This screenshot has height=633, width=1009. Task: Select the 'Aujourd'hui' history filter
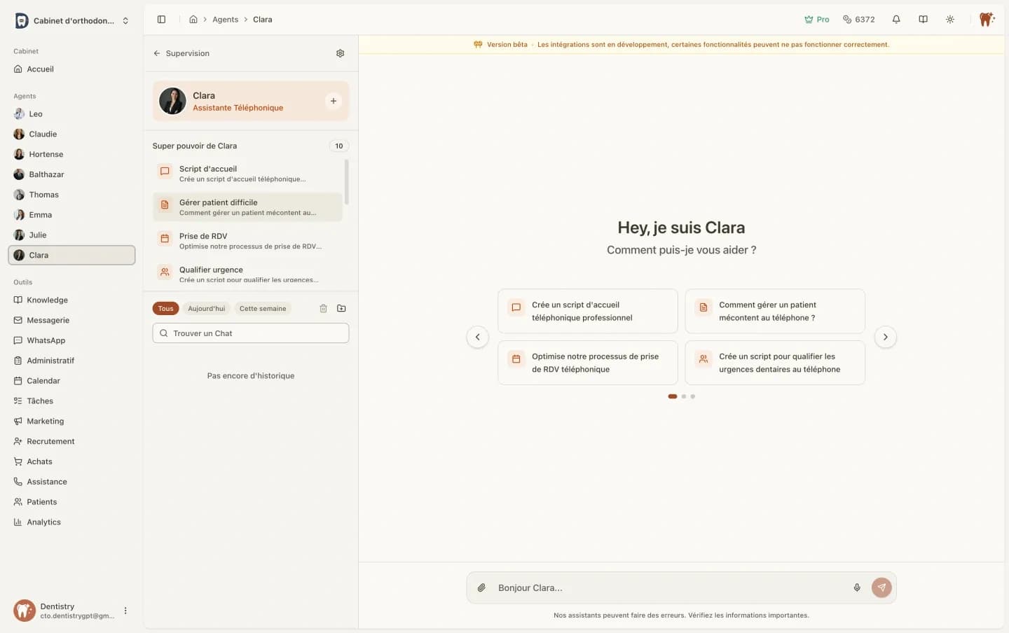pyautogui.click(x=206, y=308)
